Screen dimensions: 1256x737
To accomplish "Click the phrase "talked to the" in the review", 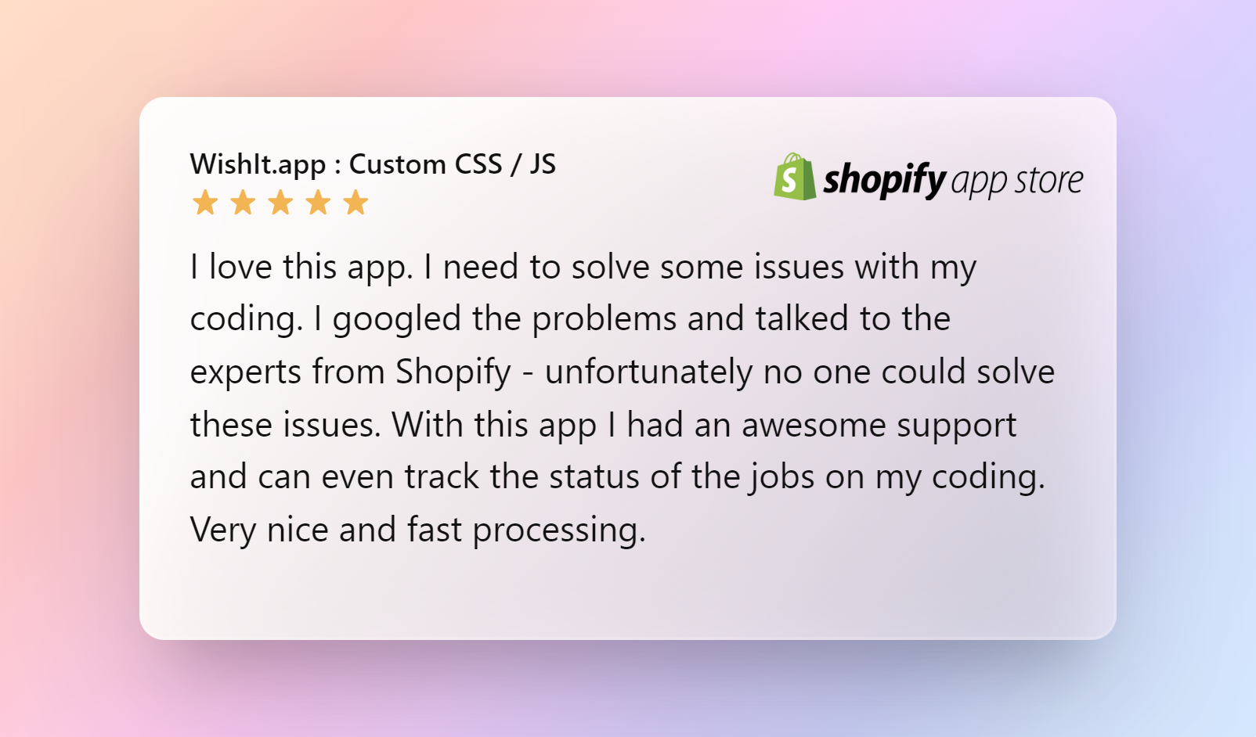I will tap(853, 319).
